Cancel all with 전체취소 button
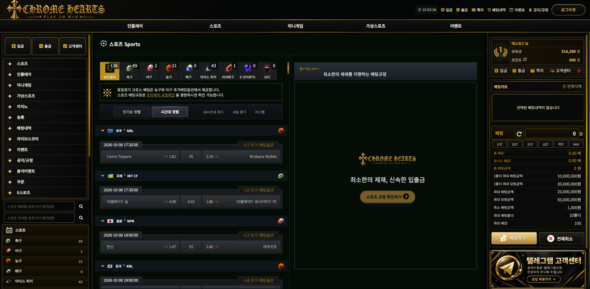Image resolution: width=590 pixels, height=289 pixels. pos(561,238)
